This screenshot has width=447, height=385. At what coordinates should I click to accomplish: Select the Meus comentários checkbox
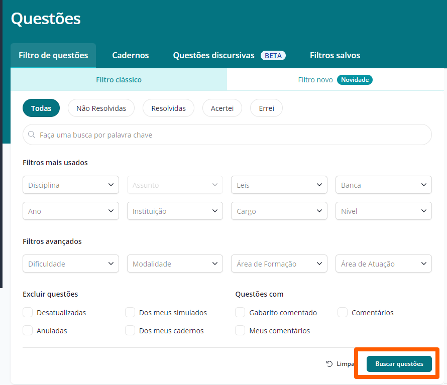point(240,331)
